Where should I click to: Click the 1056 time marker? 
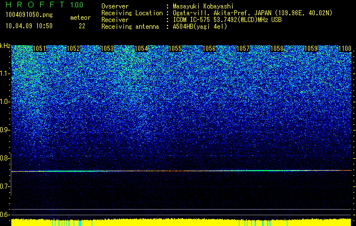[x=209, y=49]
